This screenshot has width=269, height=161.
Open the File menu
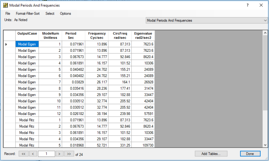pos(8,13)
